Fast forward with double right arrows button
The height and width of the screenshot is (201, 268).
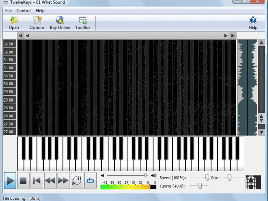pos(64,181)
